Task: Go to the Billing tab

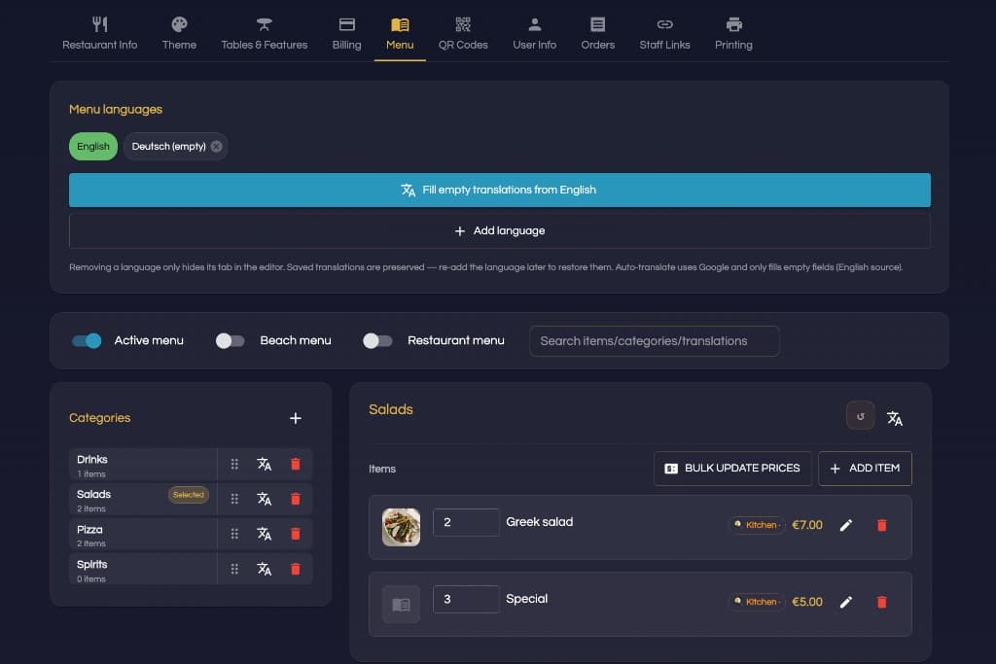Action: 347,34
